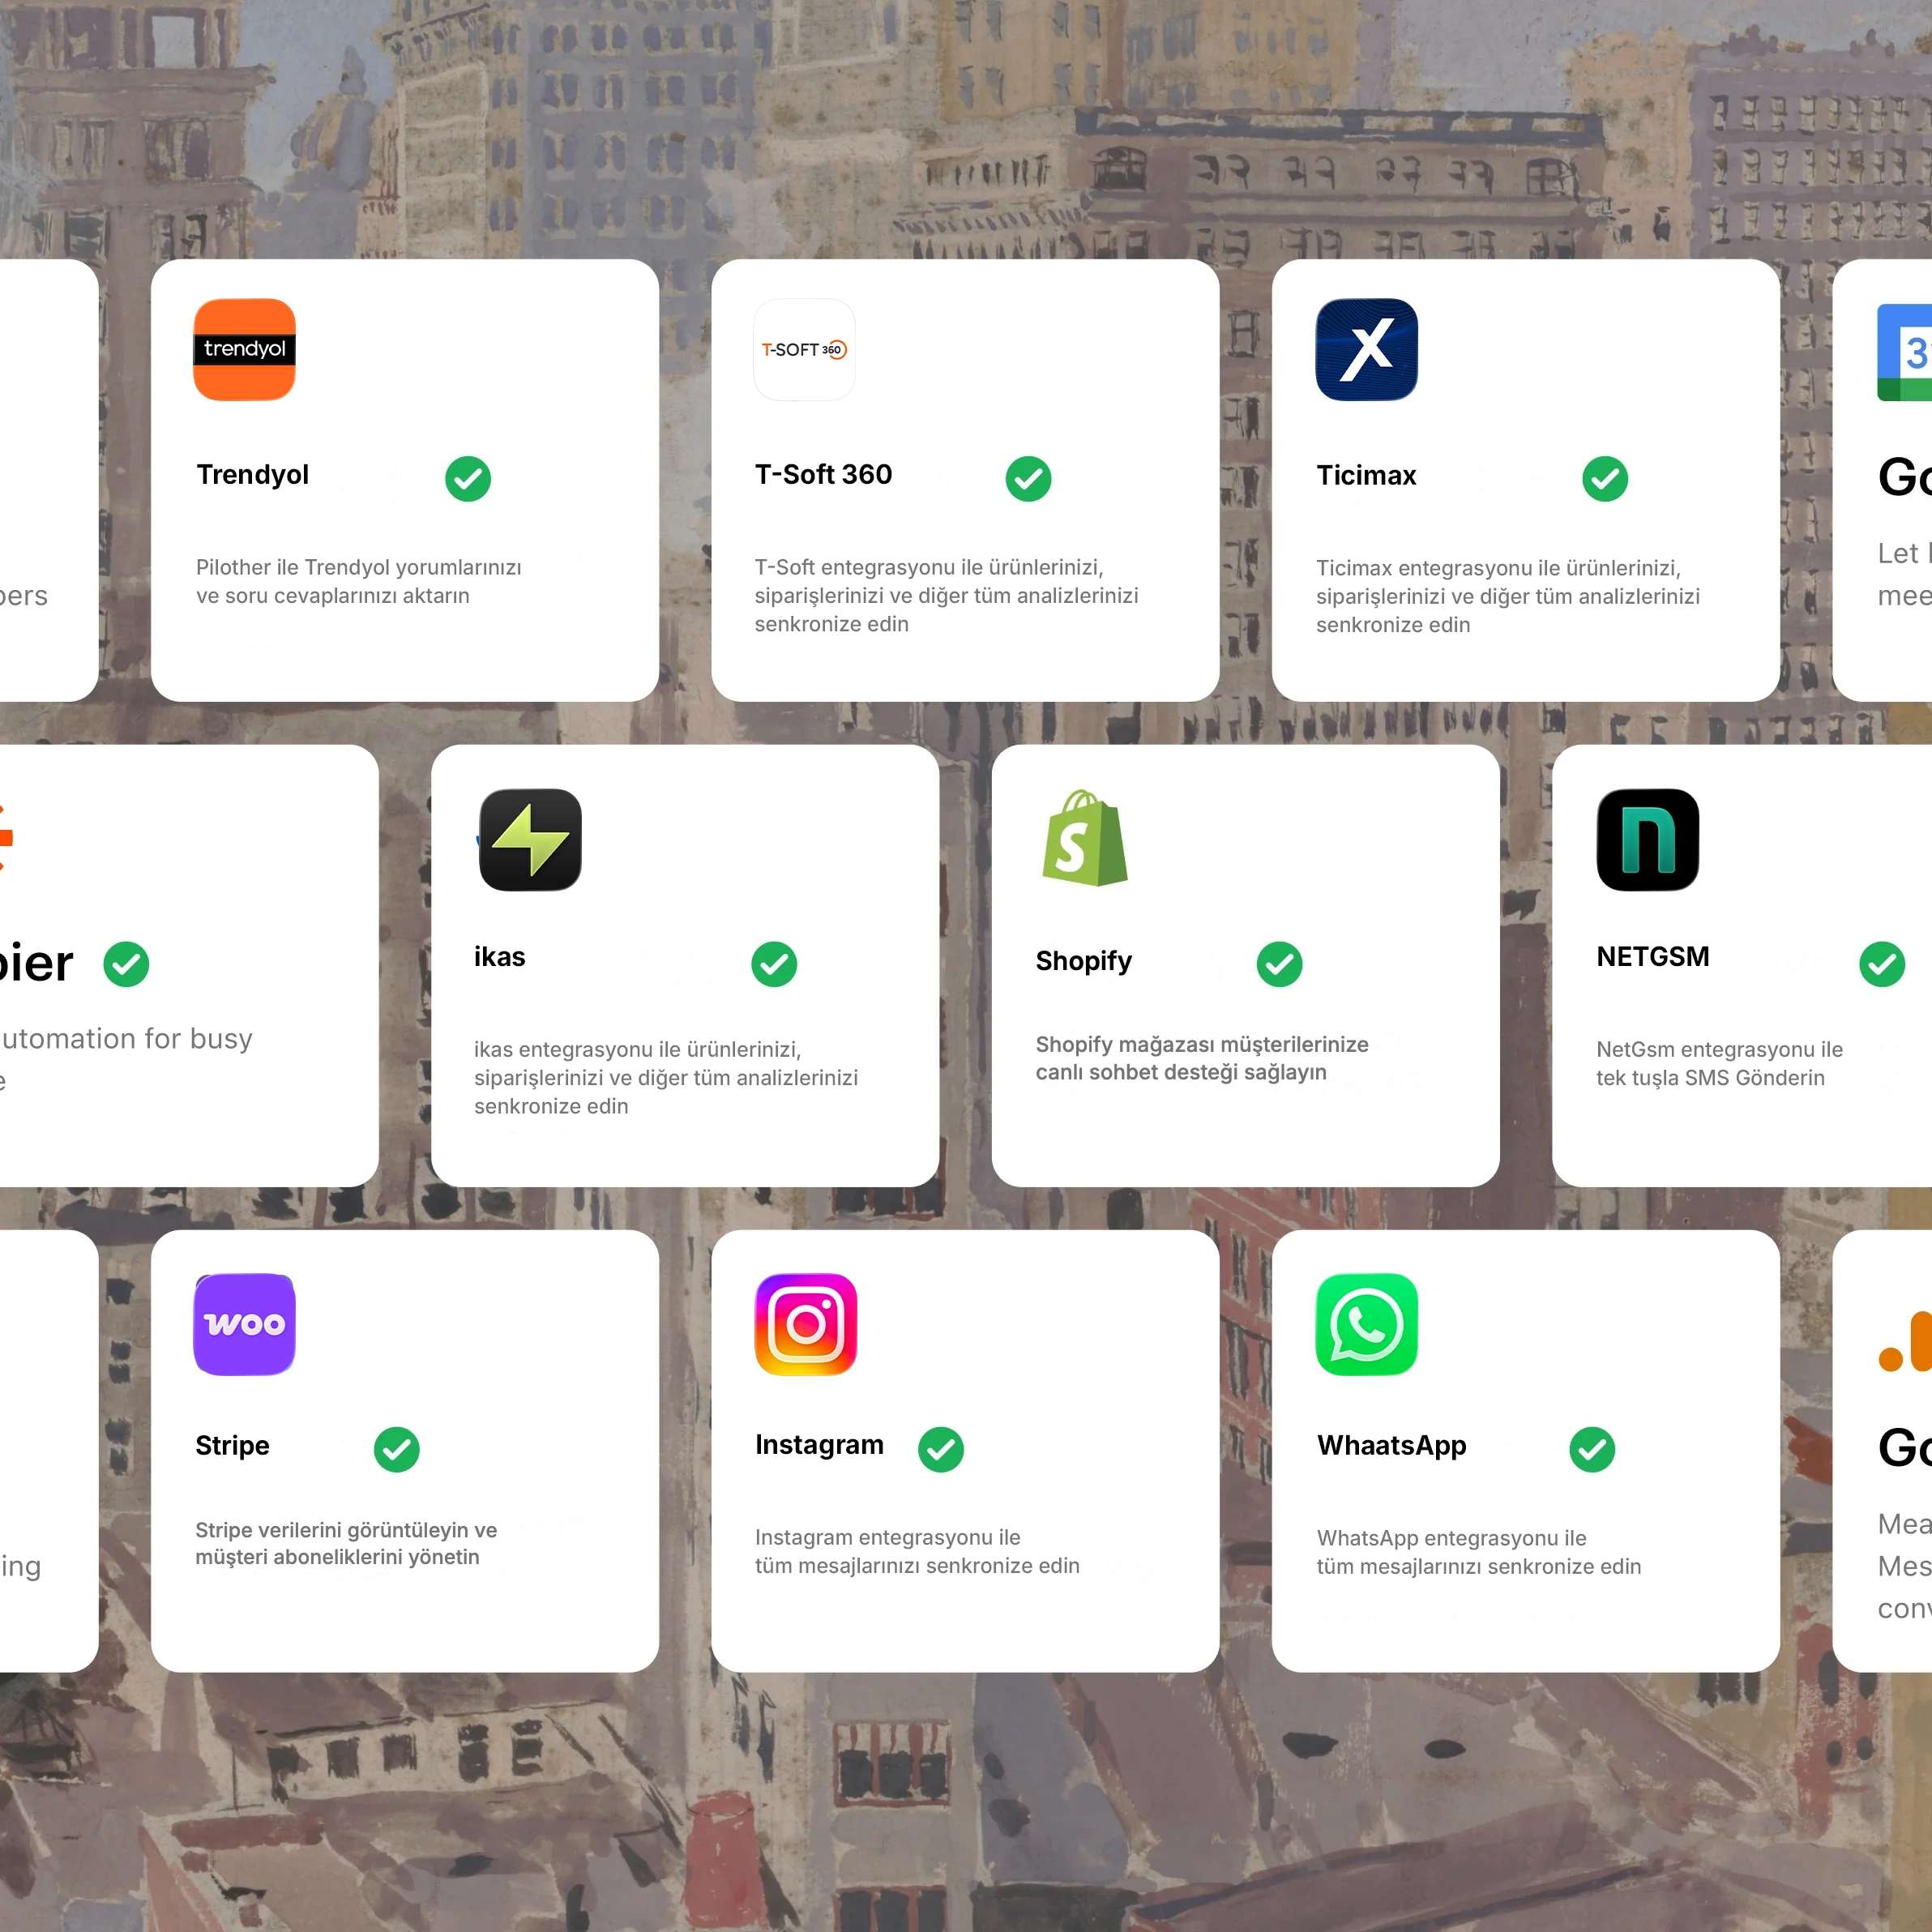Select the 'T-Soft 360' card title
The image size is (1932, 1932).
823,474
